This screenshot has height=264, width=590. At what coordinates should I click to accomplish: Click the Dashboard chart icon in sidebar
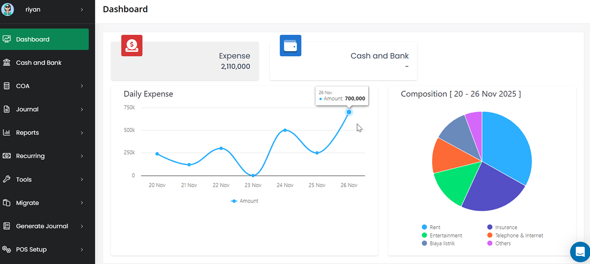click(7, 39)
